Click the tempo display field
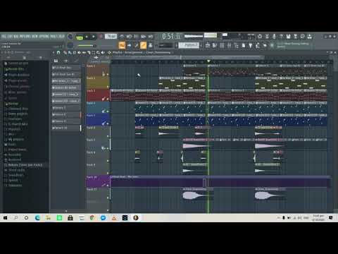Image resolution: width=338 pixels, height=254 pixels. point(111,37)
